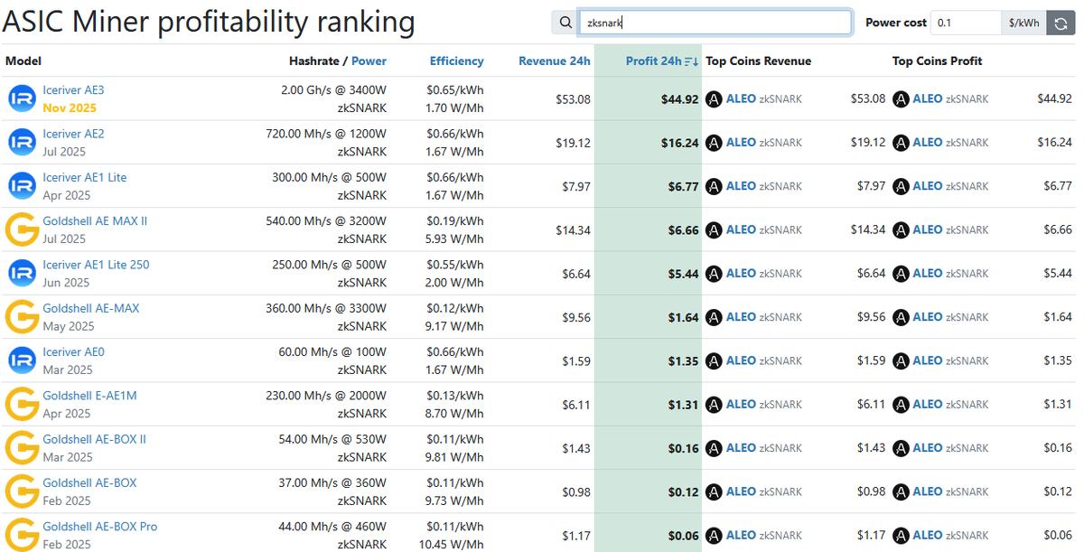Viewport: 1084px width, 552px height.
Task: Click the $6.11 revenue 24h cell for E-AE1M
Action: click(576, 405)
